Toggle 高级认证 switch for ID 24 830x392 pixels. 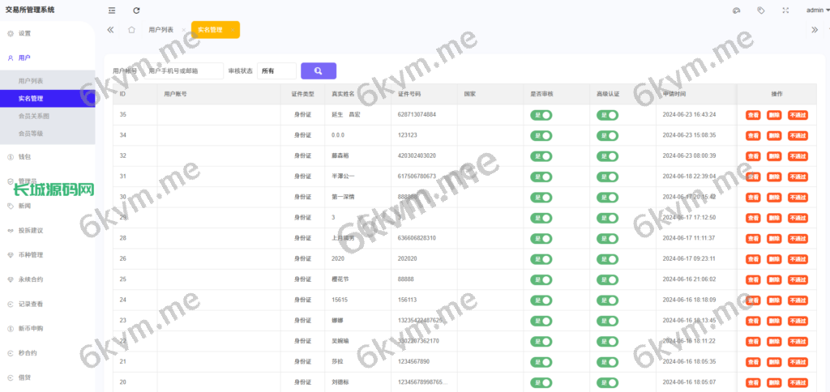(607, 300)
